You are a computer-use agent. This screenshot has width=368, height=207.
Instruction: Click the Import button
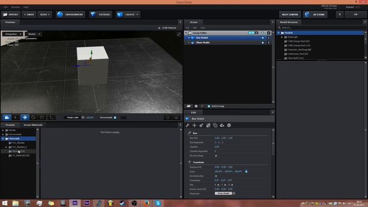11,14
